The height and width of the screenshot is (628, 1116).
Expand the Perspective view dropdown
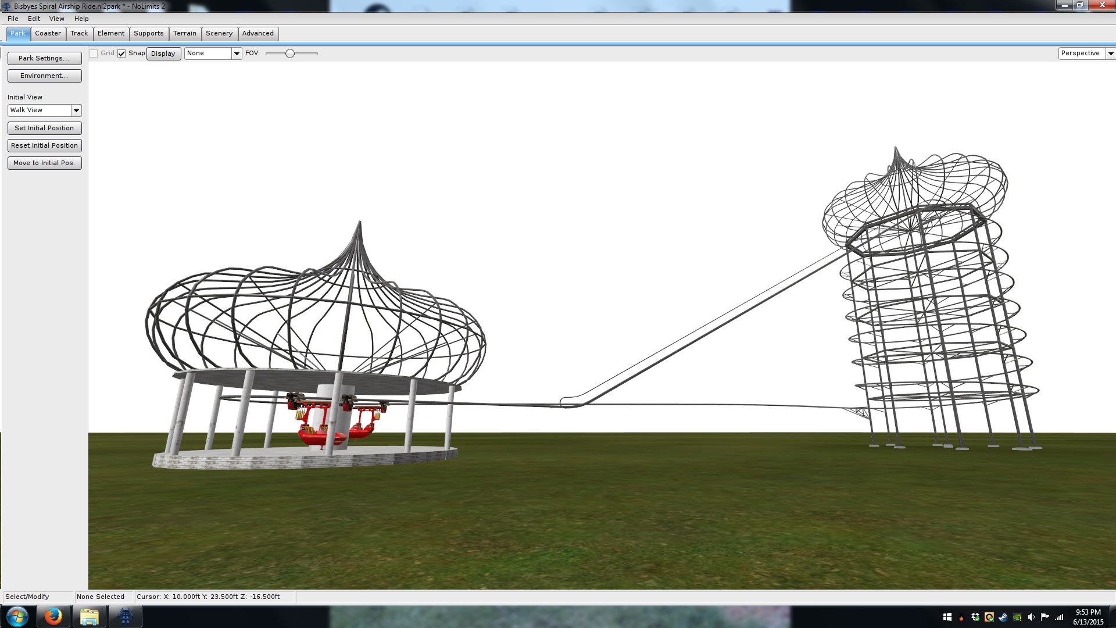tap(1110, 53)
